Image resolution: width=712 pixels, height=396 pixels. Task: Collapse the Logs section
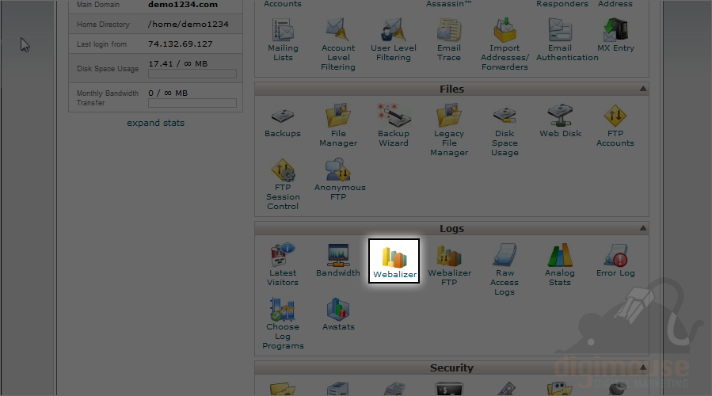click(x=643, y=228)
